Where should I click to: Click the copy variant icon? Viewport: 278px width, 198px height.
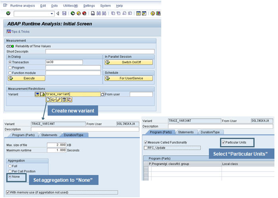(69, 100)
